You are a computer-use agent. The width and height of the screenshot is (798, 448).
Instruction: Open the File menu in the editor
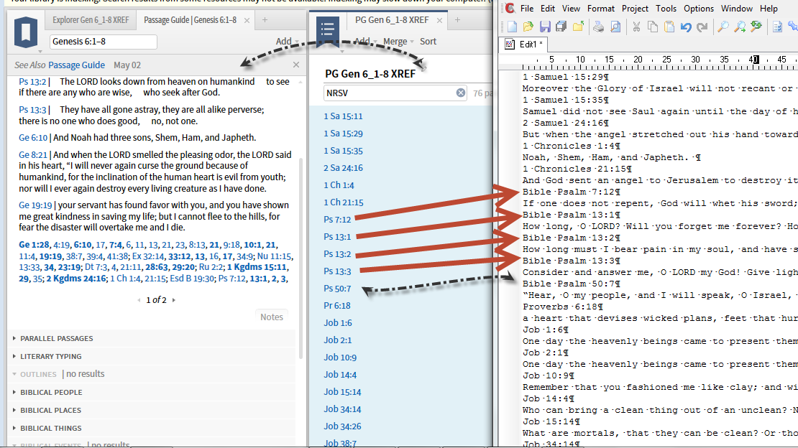click(527, 8)
